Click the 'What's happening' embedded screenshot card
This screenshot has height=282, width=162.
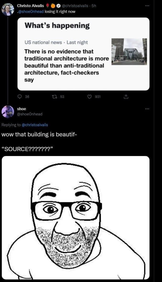(x=83, y=54)
